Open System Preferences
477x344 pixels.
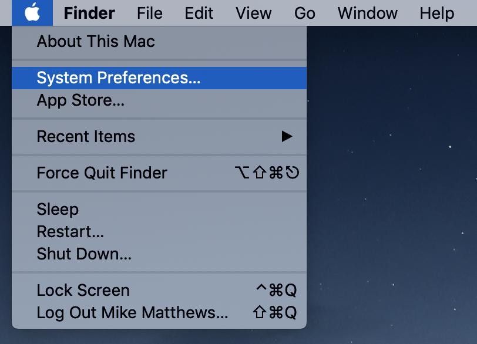[x=119, y=77]
